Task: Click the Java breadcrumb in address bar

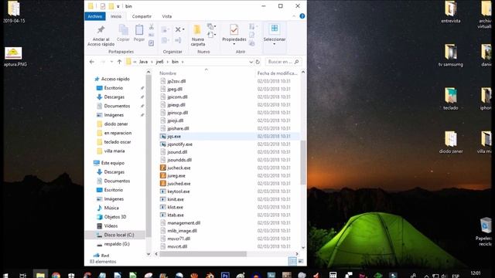Action: (x=143, y=62)
